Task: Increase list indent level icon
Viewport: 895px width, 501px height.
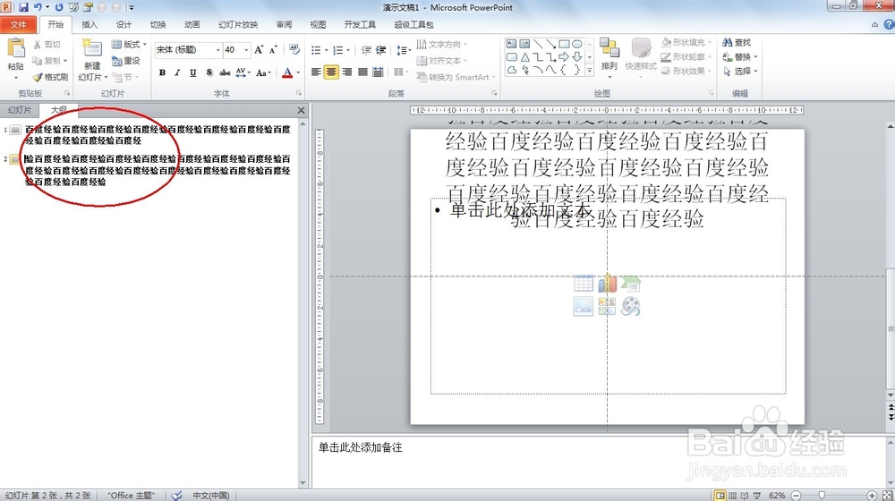Action: (380, 50)
